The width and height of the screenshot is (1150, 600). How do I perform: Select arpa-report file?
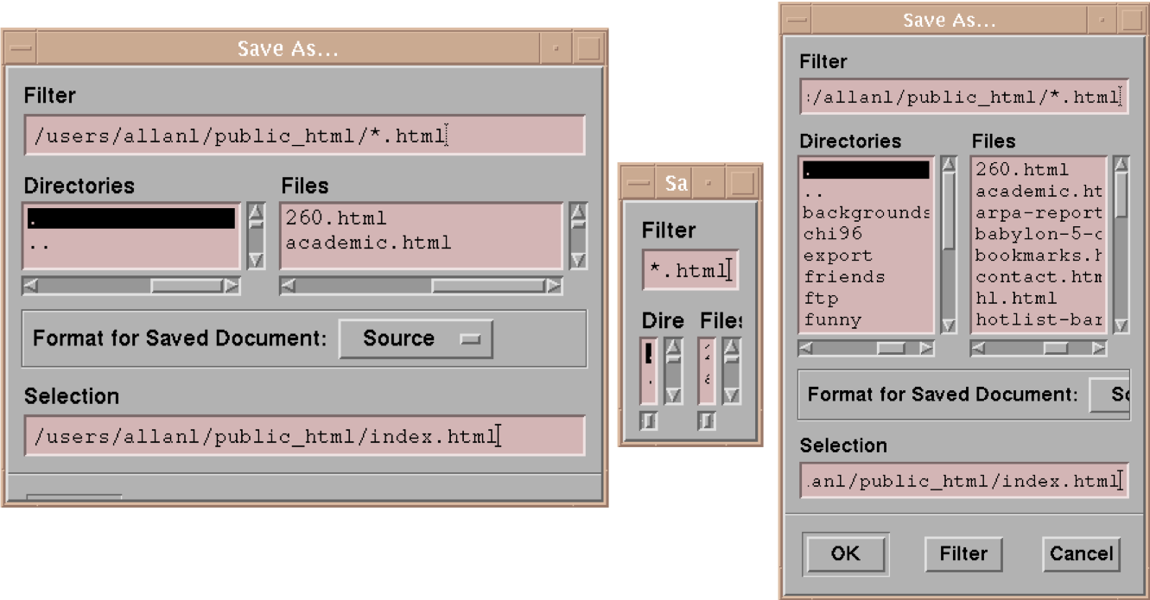pyautogui.click(x=1039, y=212)
